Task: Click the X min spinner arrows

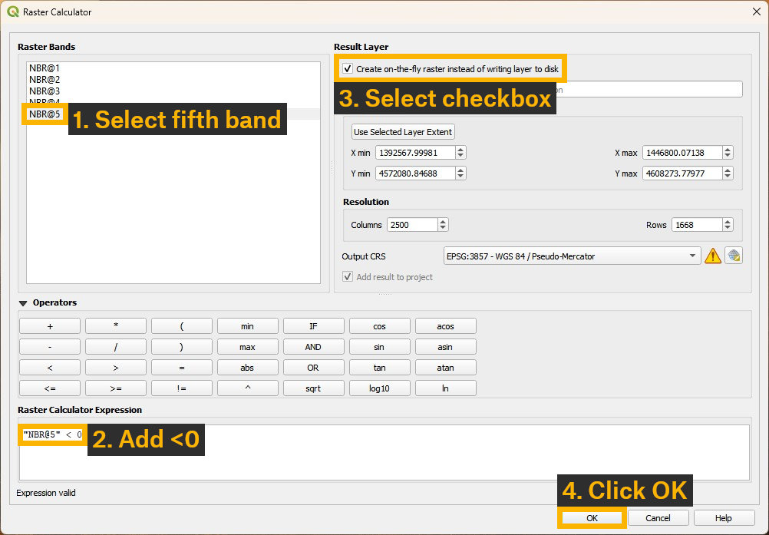Action: pos(460,153)
